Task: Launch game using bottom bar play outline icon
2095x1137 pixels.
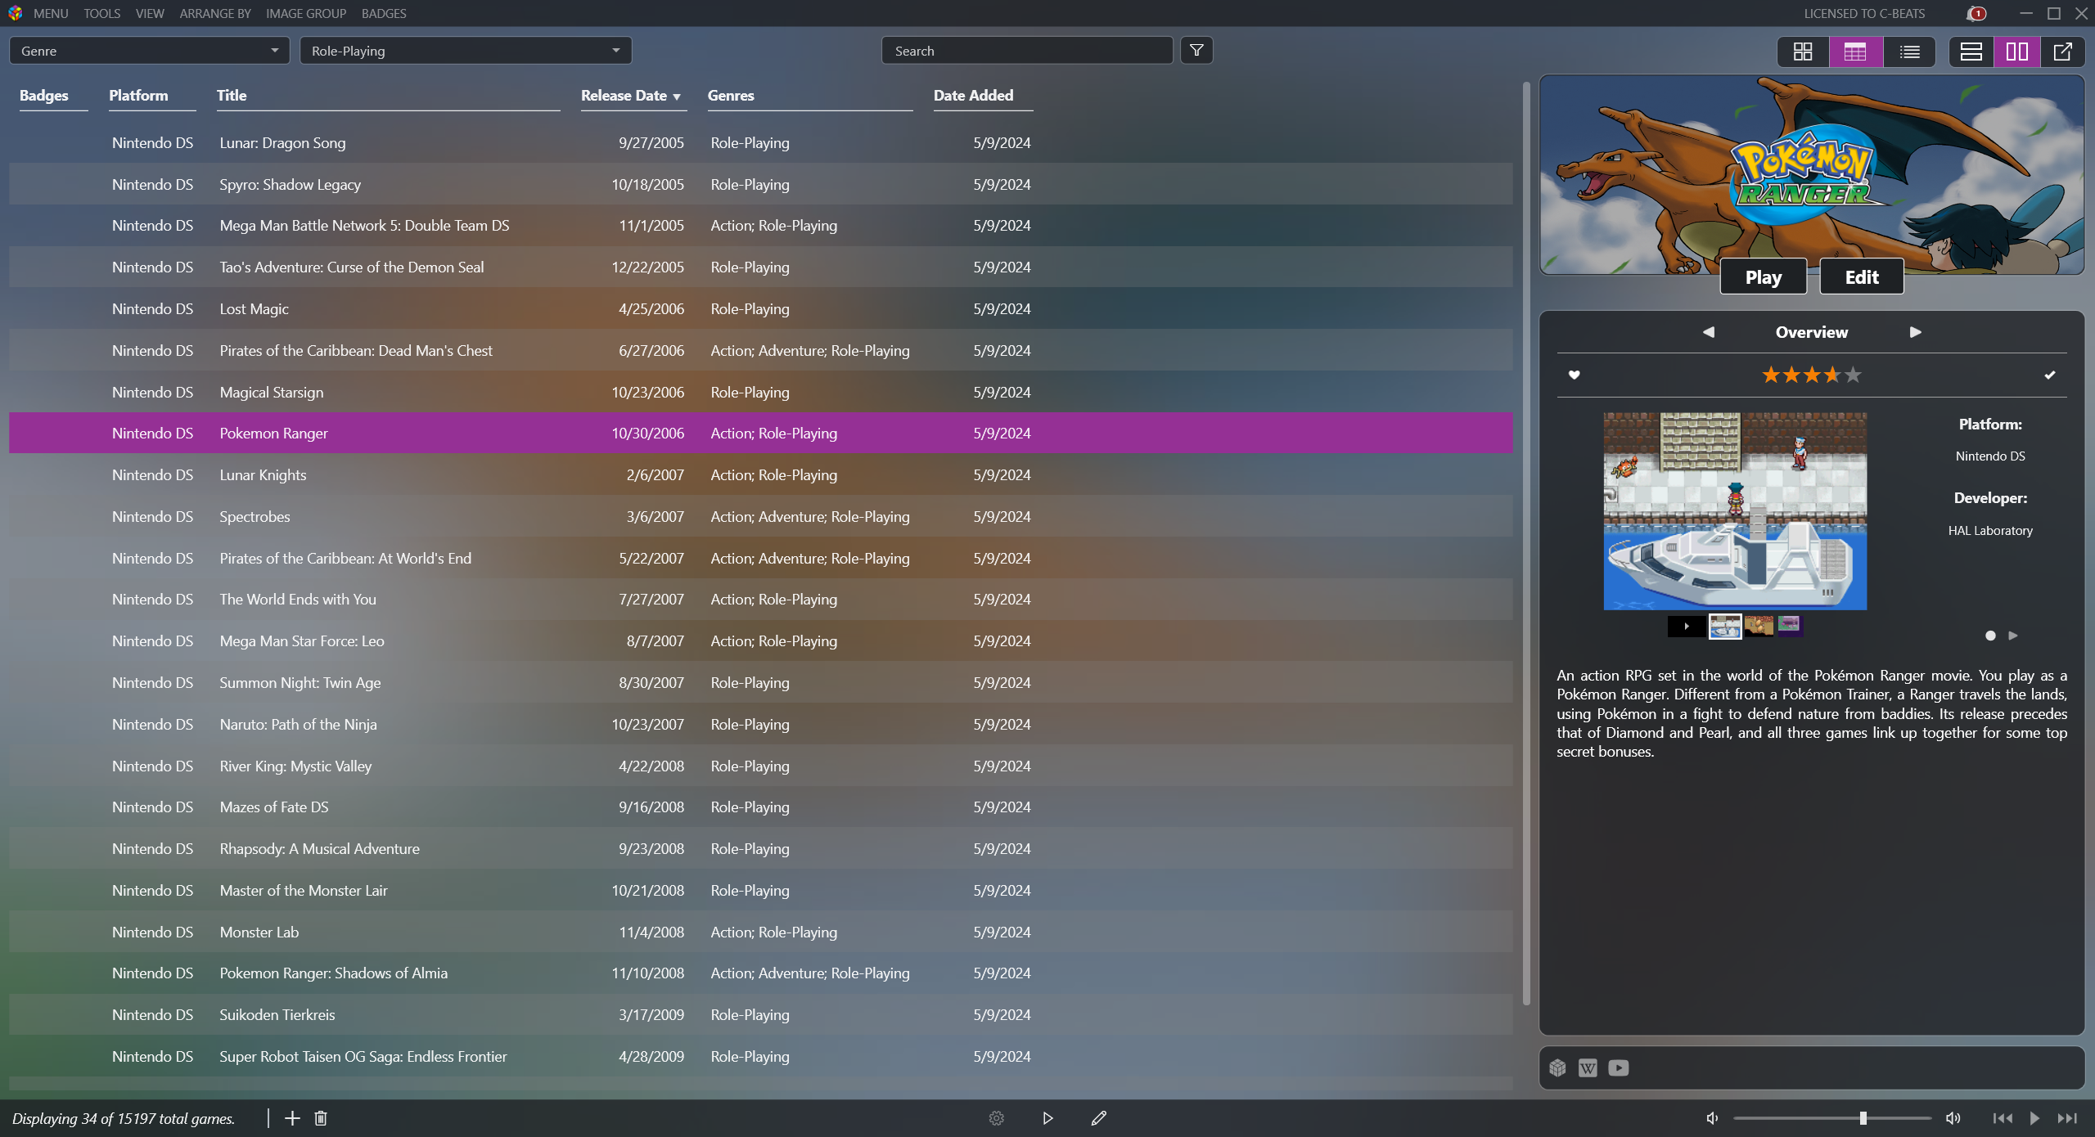Action: 1047,1118
